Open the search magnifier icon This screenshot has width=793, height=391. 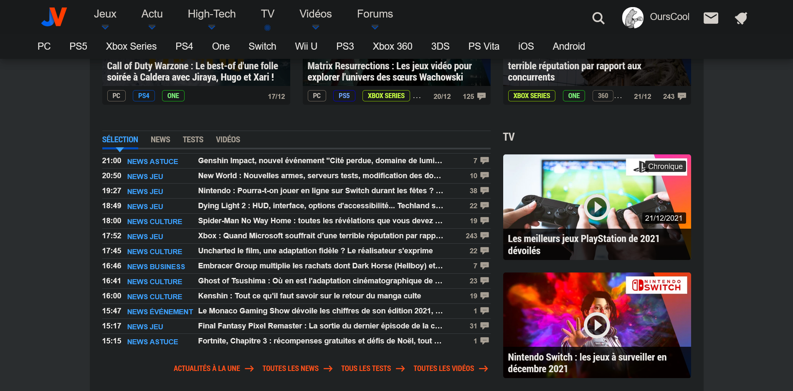click(x=598, y=18)
